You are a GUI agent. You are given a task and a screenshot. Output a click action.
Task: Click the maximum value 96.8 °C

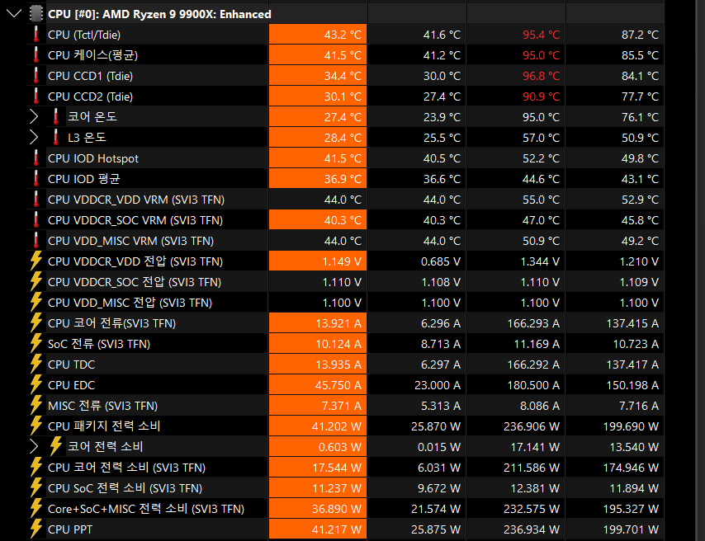541,76
